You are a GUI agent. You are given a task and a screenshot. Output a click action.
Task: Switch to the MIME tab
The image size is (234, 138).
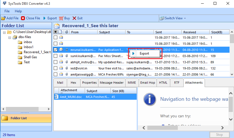pyautogui.click(x=132, y=83)
